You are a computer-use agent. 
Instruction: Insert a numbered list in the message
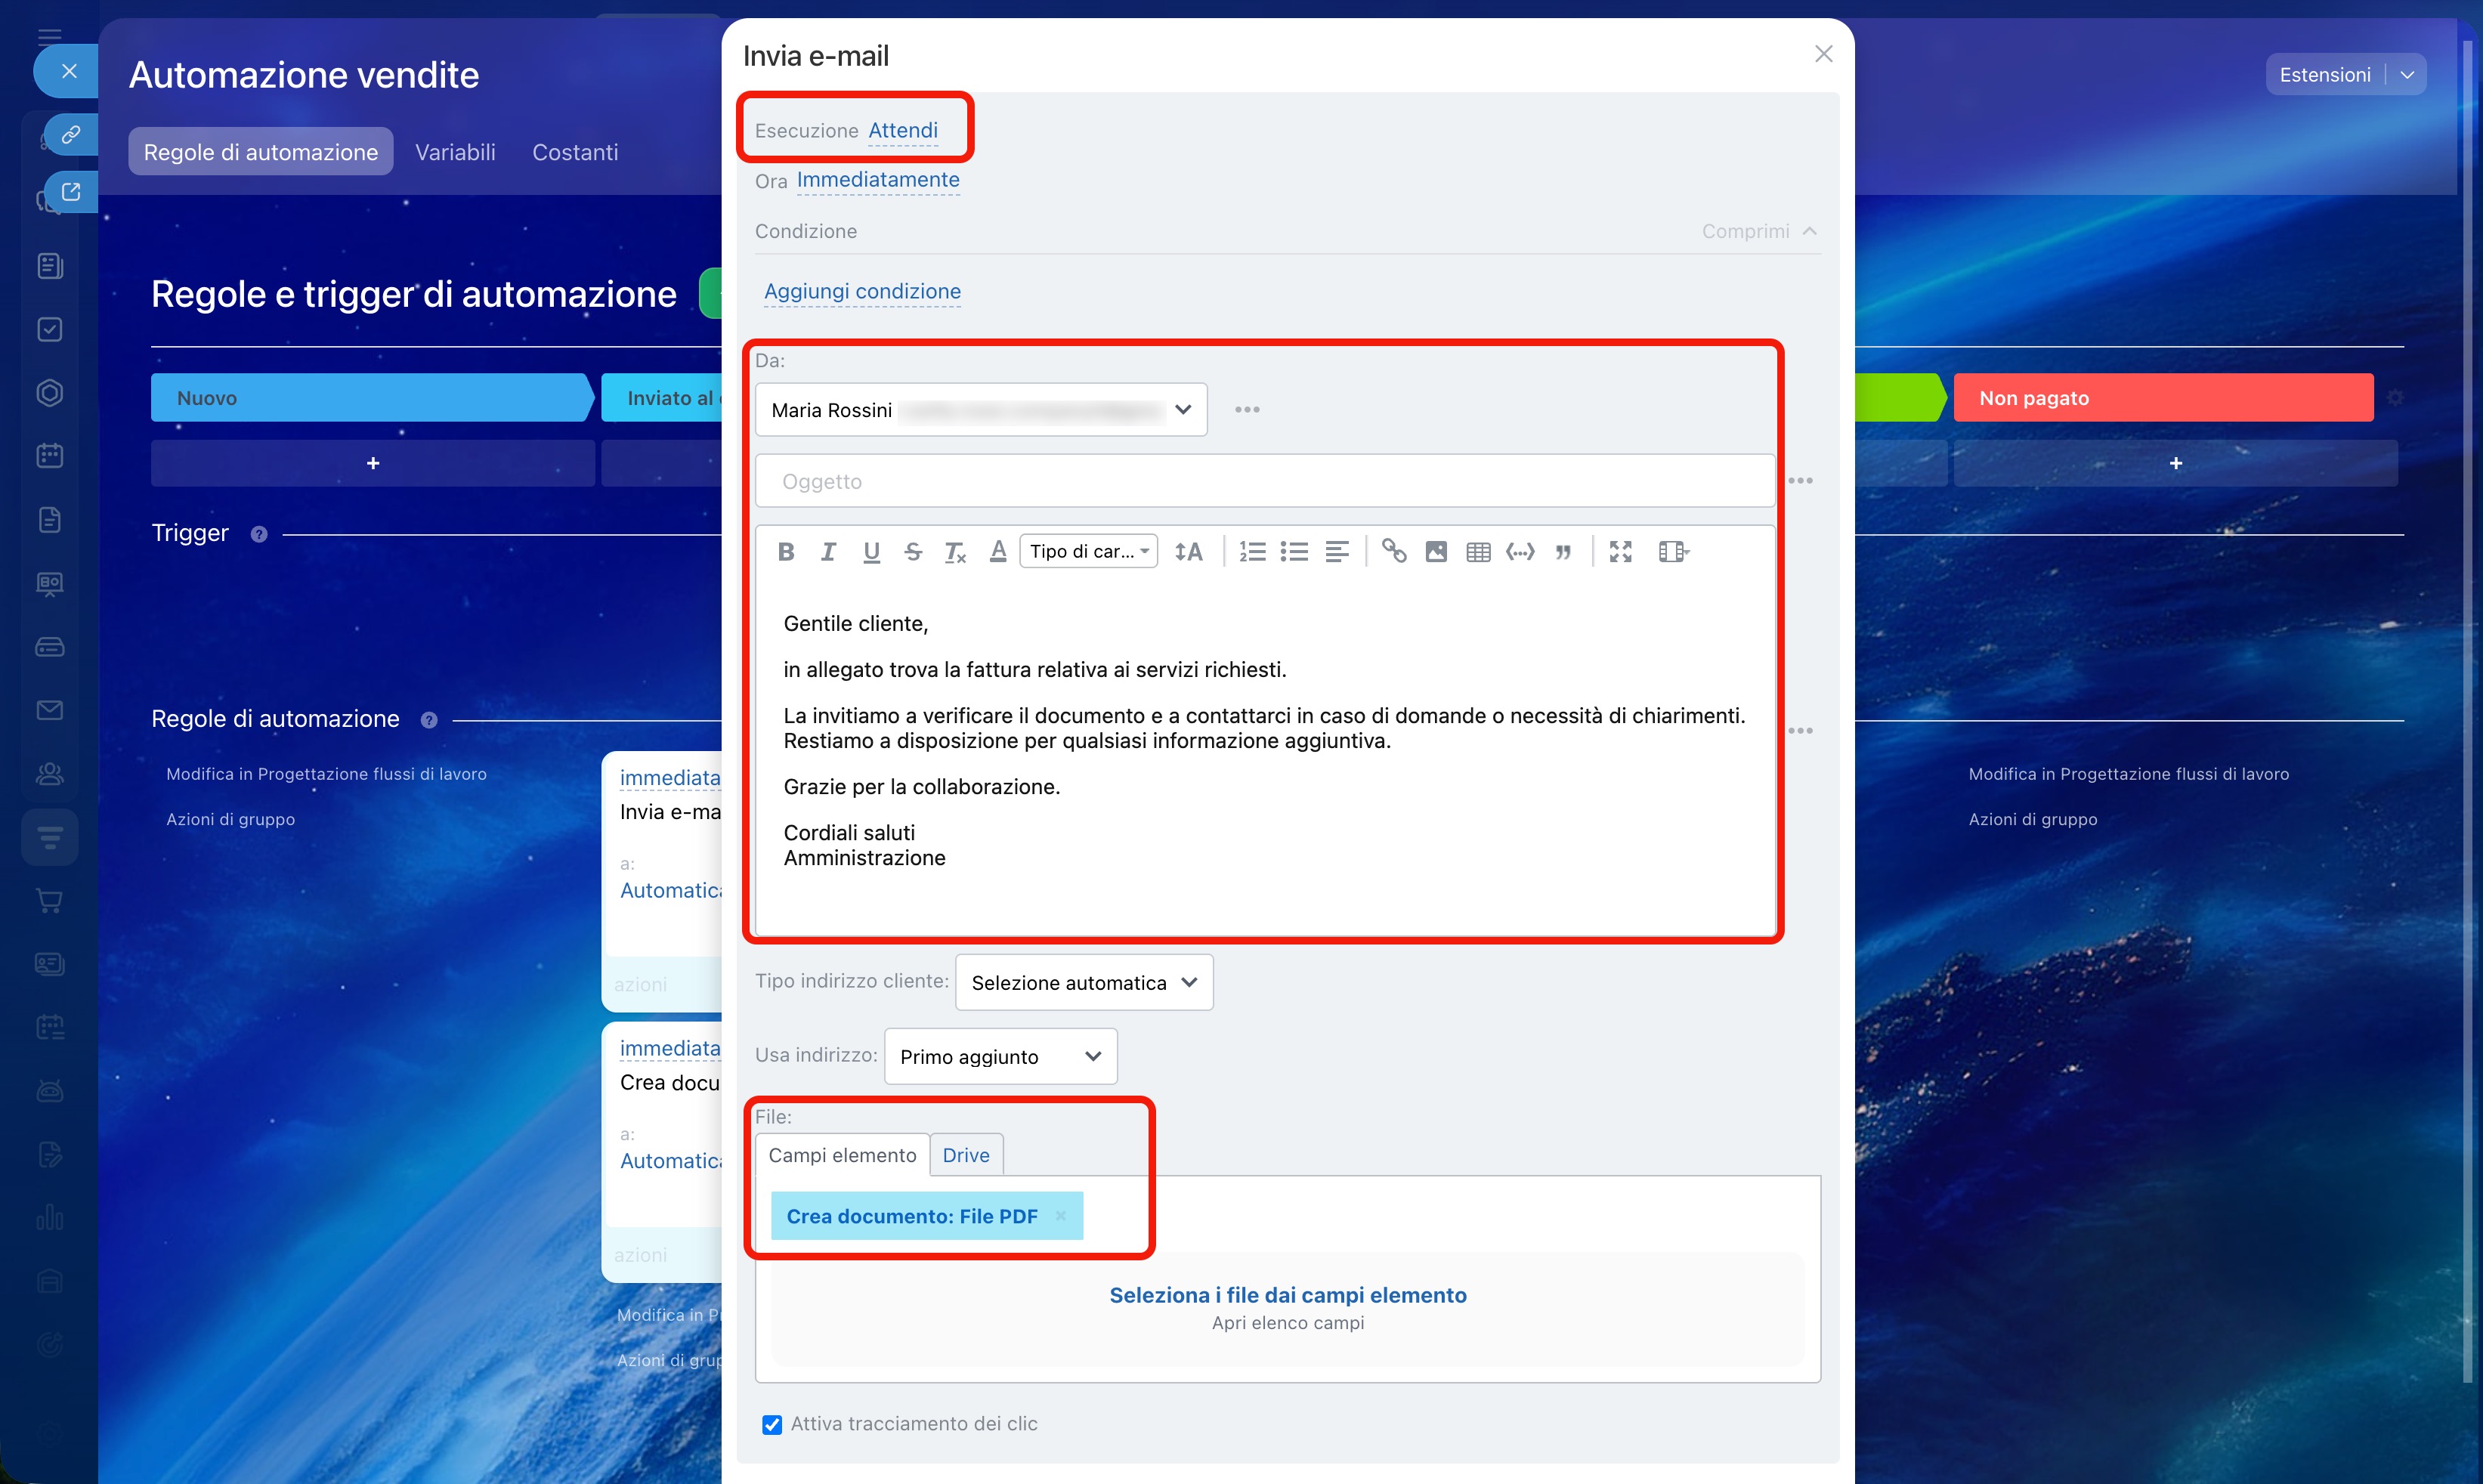coord(1253,552)
